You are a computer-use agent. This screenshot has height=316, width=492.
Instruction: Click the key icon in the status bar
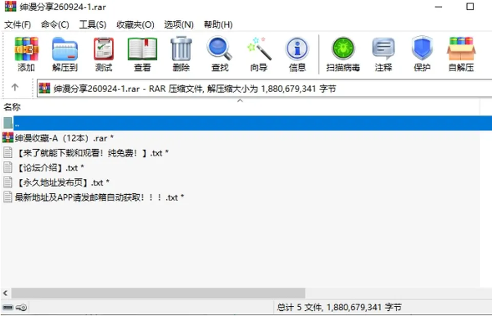[22, 307]
